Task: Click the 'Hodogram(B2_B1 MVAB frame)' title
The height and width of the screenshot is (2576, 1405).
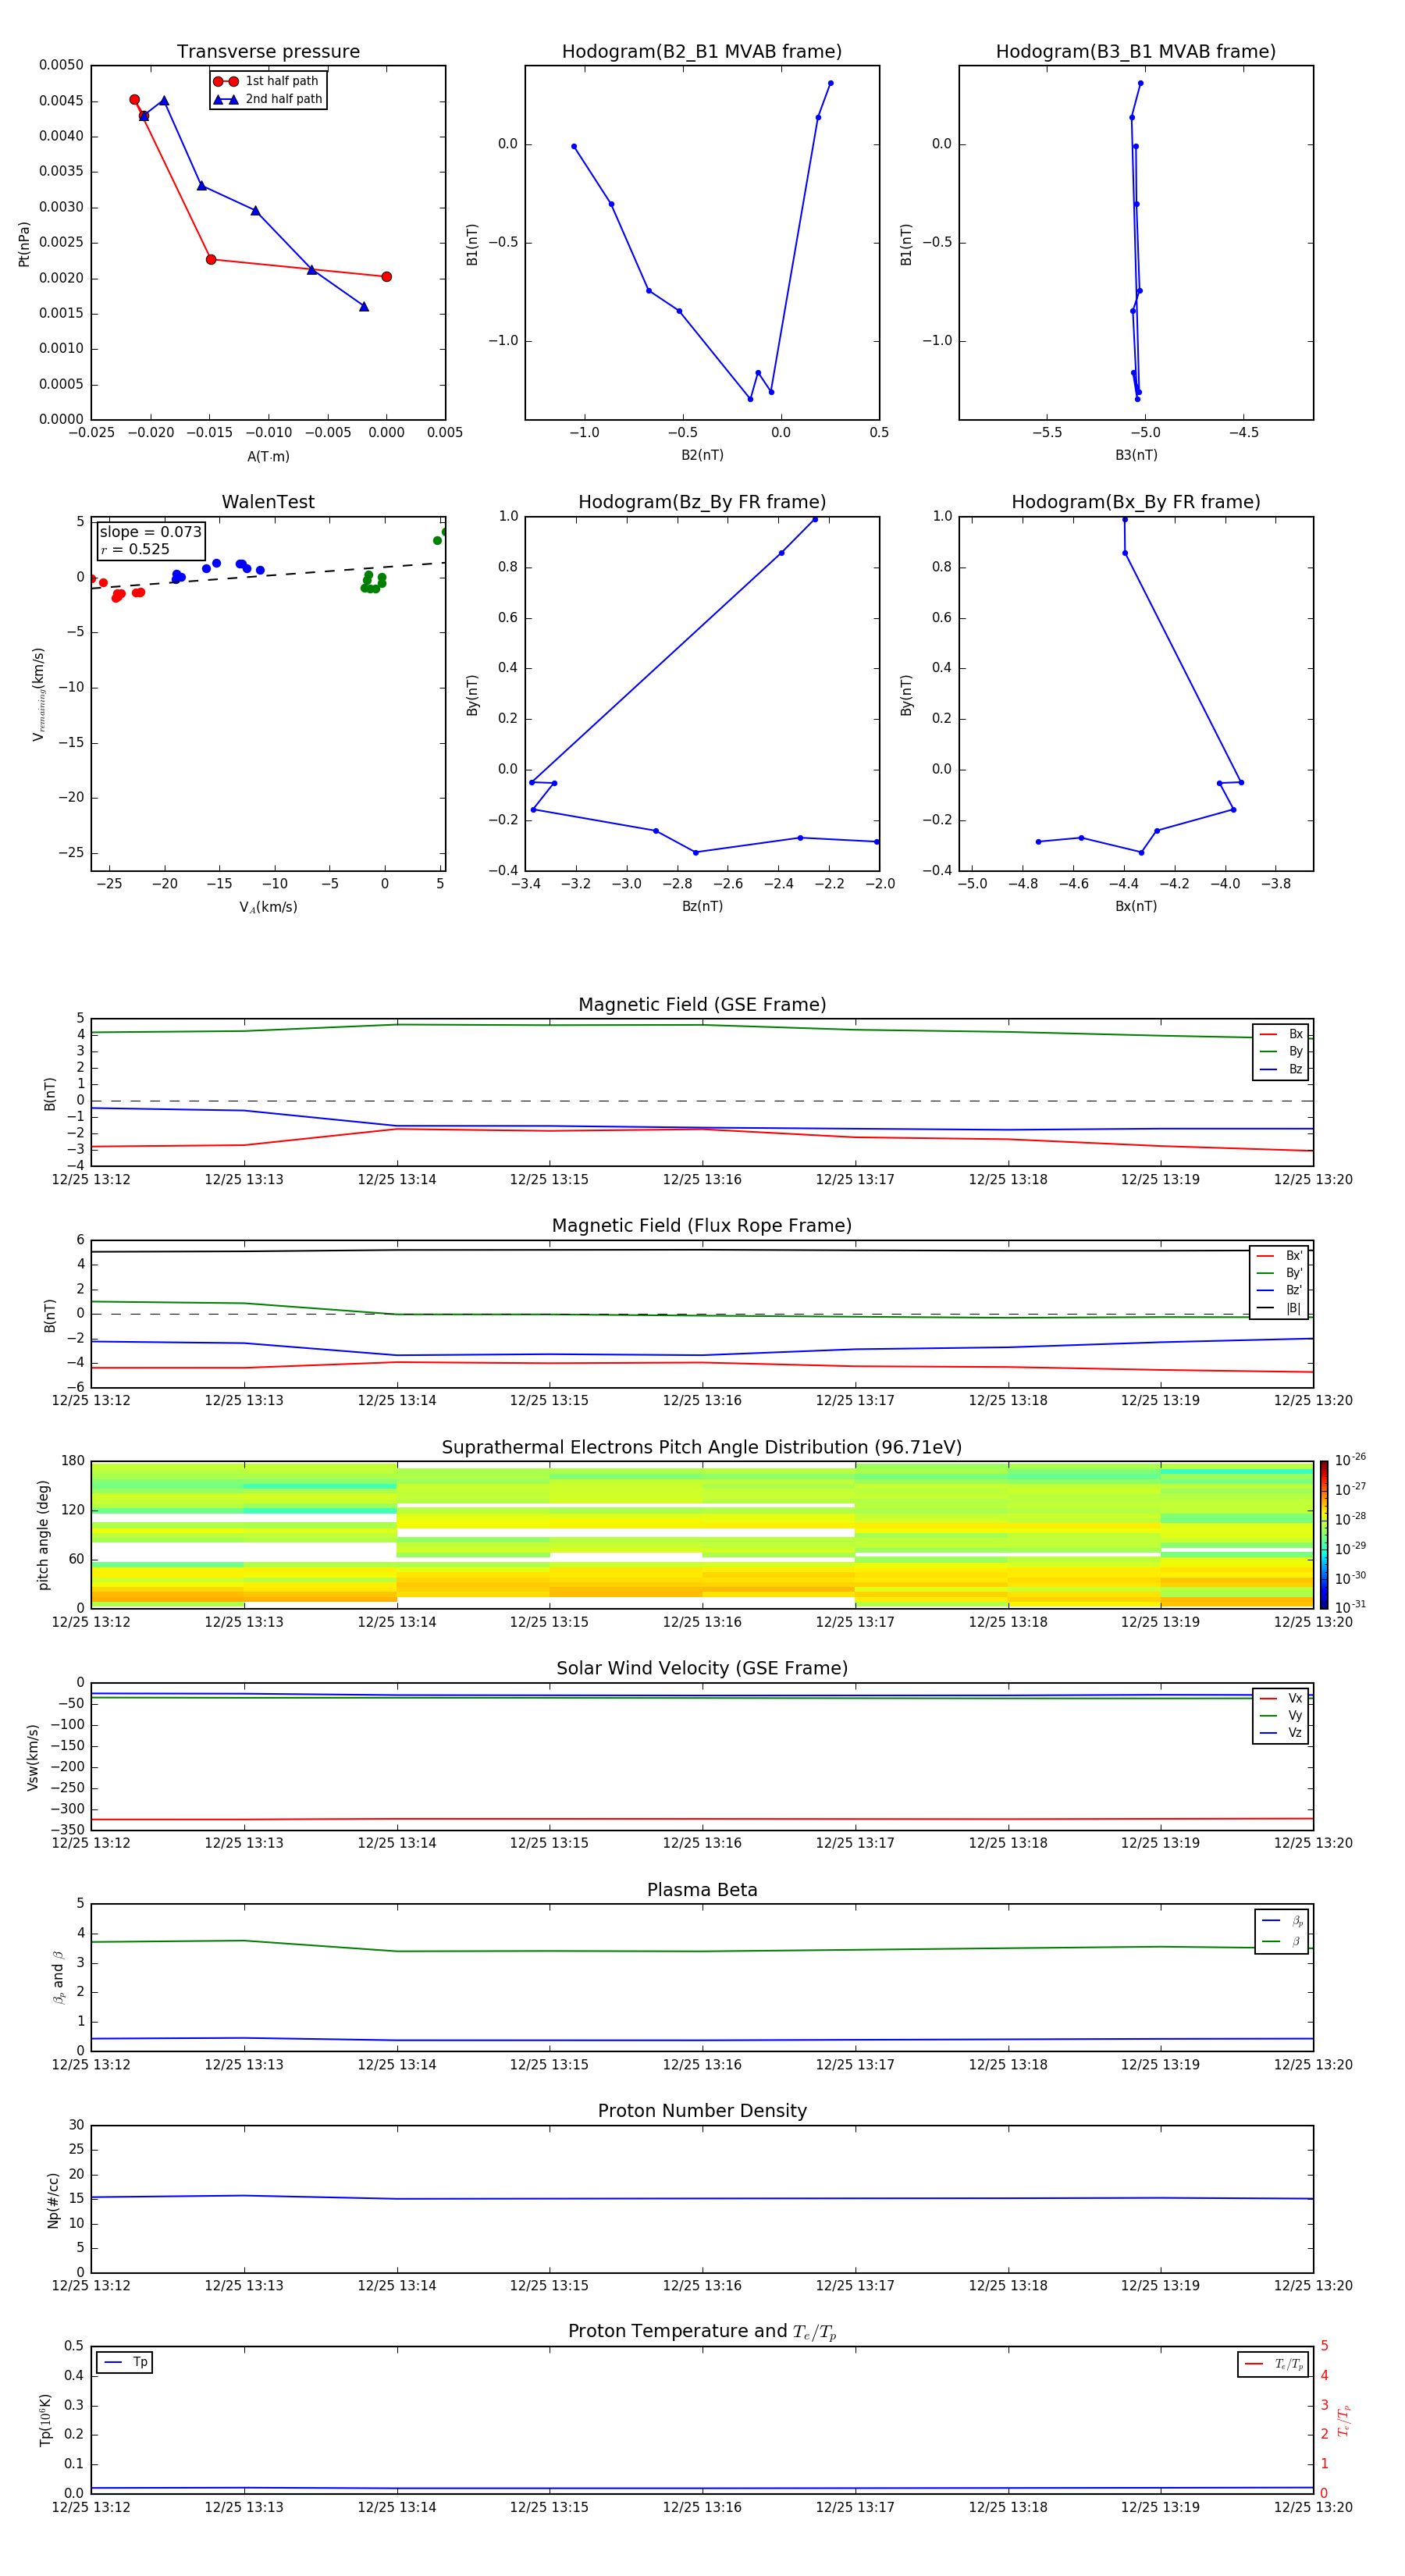Action: (x=702, y=51)
